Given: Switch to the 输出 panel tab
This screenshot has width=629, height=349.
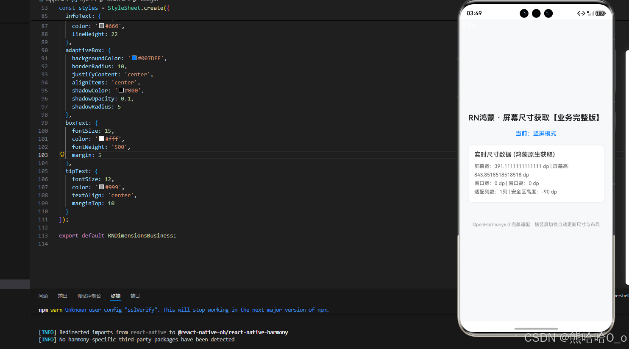Looking at the screenshot, I should pos(63,296).
